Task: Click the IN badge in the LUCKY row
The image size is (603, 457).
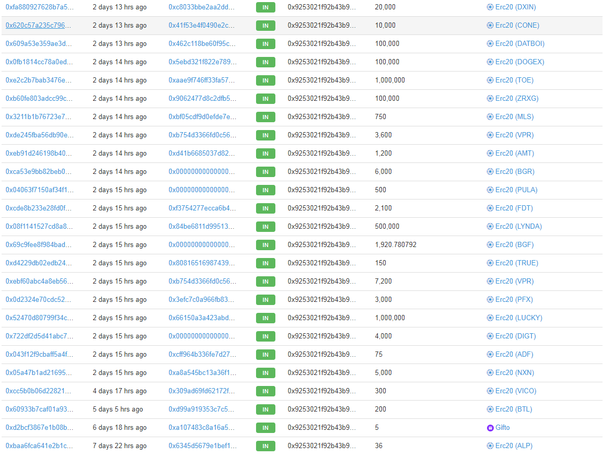Action: pyautogui.click(x=265, y=318)
